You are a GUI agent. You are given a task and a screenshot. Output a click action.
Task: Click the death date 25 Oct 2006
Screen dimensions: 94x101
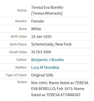click(x=41, y=52)
